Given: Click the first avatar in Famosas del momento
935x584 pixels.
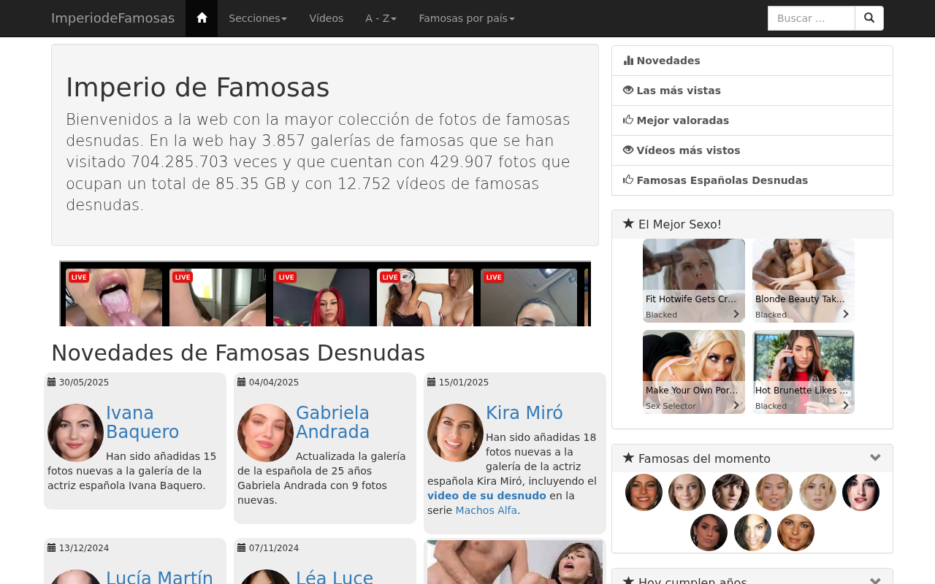Looking at the screenshot, I should pyautogui.click(x=644, y=492).
